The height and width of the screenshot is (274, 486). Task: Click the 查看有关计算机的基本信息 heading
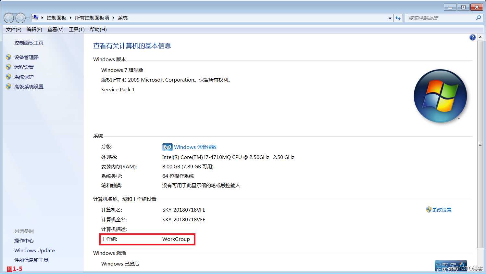[132, 46]
